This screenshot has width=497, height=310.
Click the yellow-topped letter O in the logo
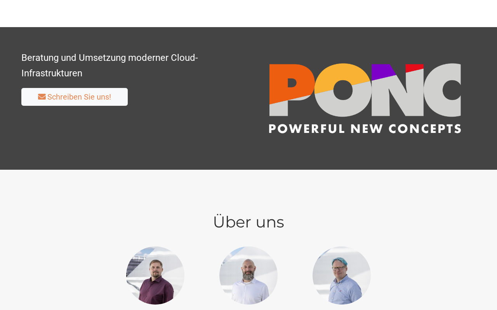(x=342, y=90)
